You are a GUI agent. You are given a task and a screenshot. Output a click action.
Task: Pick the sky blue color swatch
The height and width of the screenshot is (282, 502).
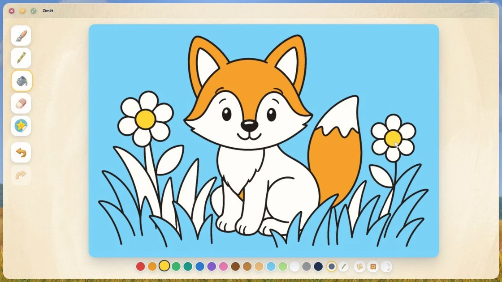271,266
